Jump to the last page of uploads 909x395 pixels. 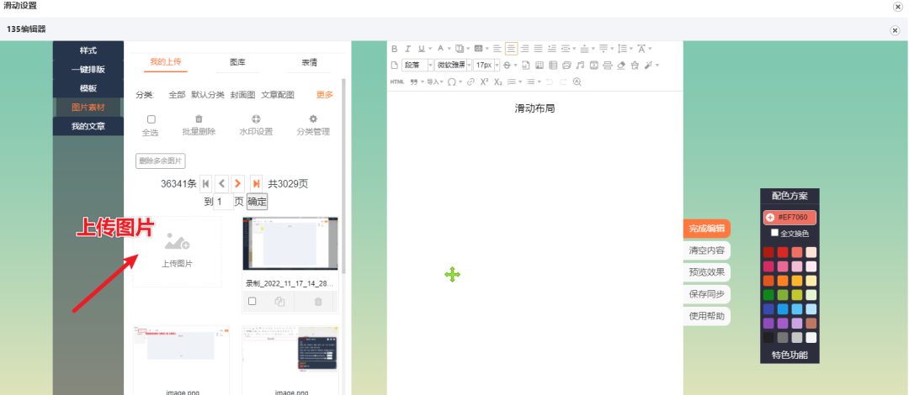coord(256,183)
